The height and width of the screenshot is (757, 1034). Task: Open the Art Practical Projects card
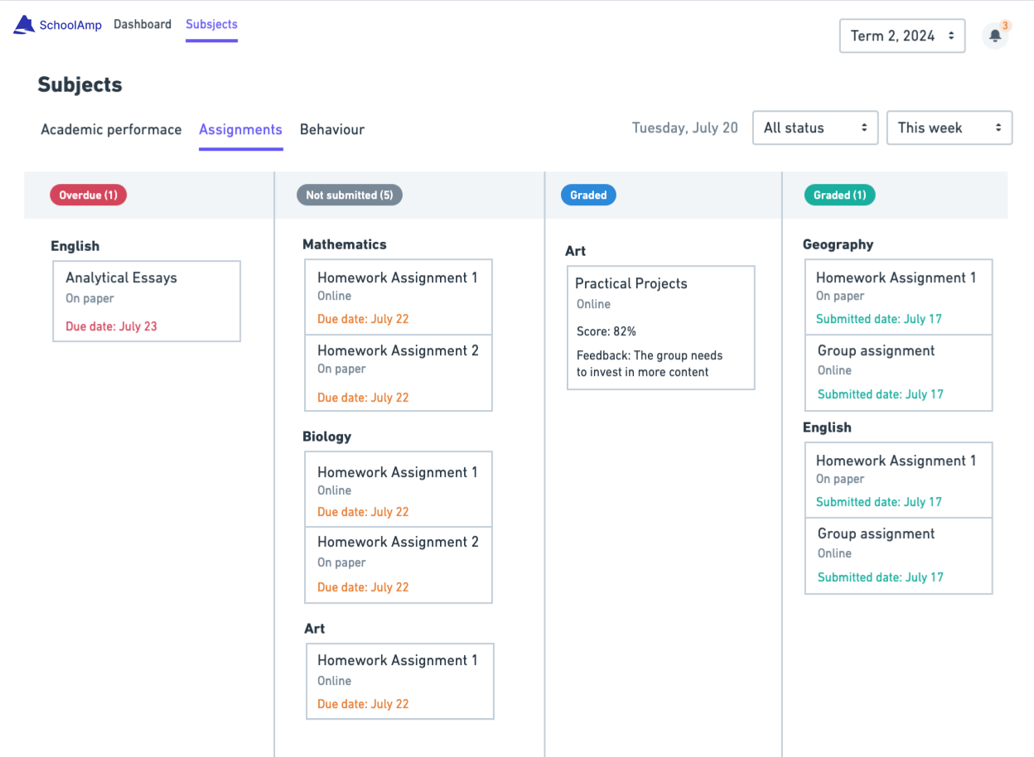[x=660, y=327]
